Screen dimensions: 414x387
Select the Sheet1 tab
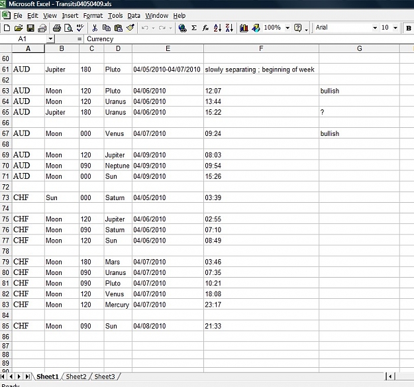pos(48,376)
